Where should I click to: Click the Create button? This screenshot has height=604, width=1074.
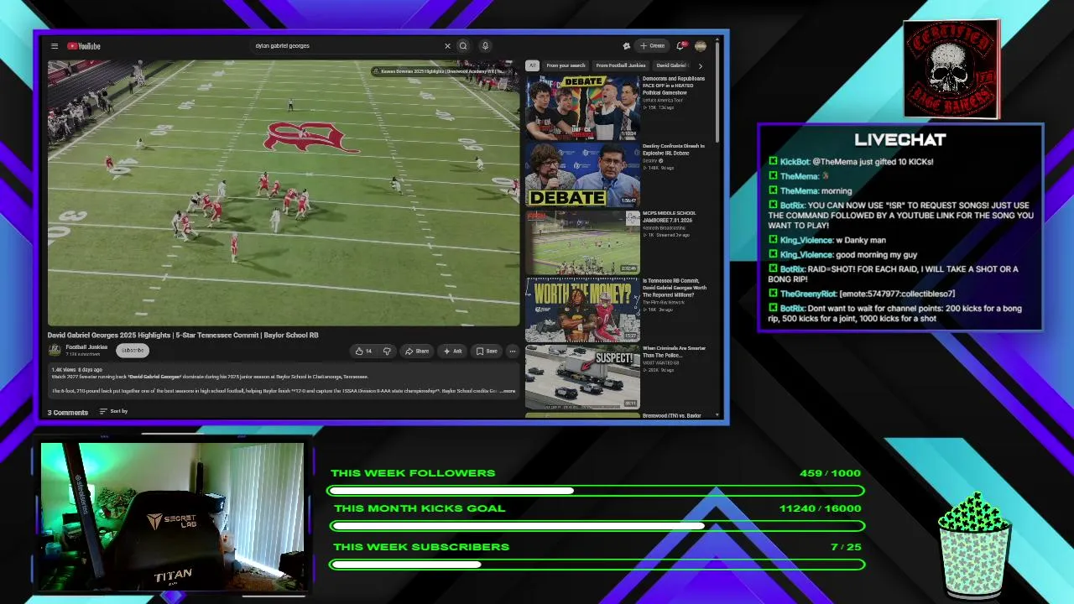tap(652, 46)
